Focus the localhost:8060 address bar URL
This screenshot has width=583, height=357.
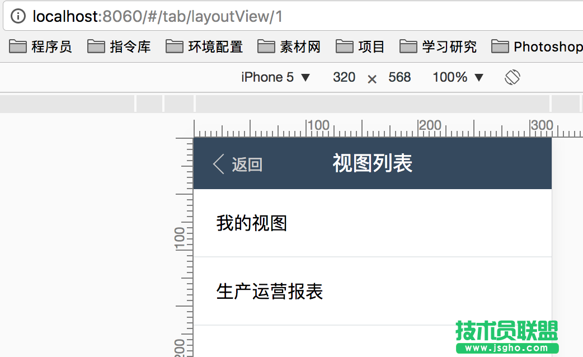pyautogui.click(x=158, y=16)
